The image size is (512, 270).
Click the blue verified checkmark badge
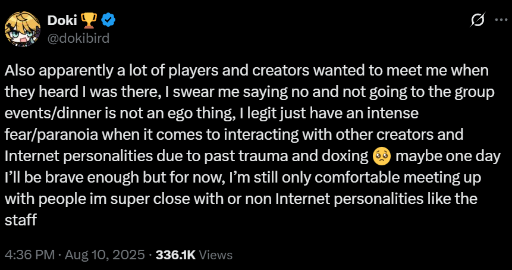click(109, 21)
